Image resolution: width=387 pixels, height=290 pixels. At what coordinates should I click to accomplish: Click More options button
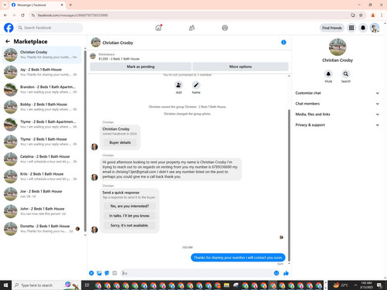[241, 67]
